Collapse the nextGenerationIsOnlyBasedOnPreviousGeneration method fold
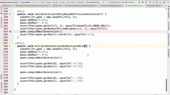Image resolution: width=170 pixels, height=95 pixels. (x=14, y=14)
